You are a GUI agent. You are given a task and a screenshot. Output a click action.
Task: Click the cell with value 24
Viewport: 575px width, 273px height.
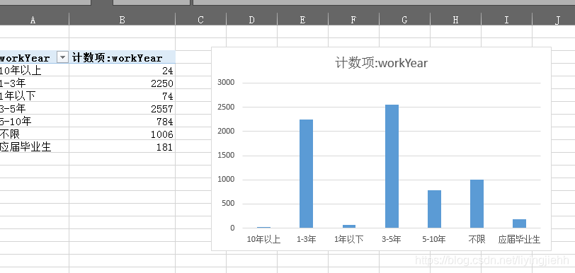pos(122,69)
